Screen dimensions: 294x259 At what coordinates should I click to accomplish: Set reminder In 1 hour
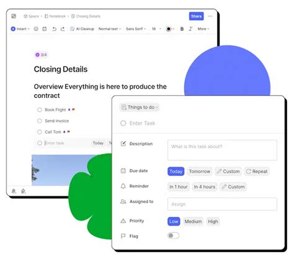(179, 187)
